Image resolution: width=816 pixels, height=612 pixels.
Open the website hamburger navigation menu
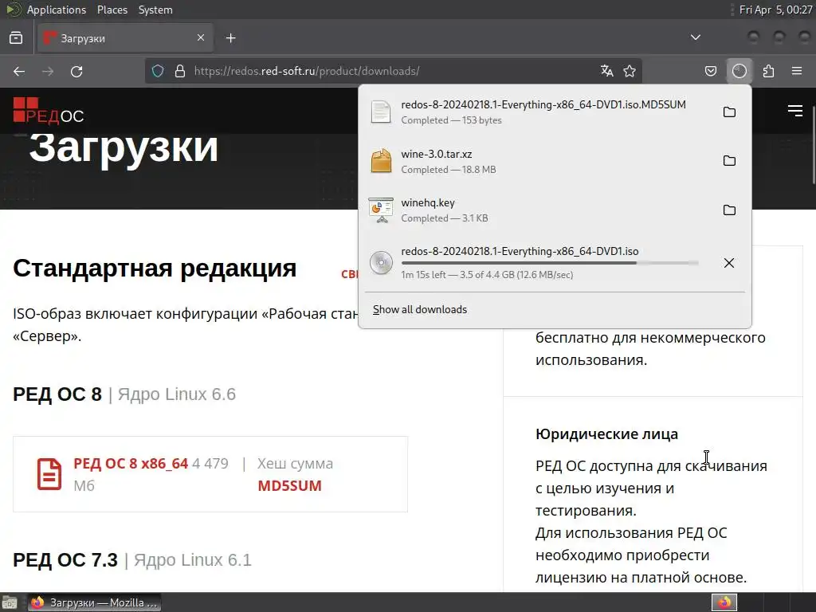pyautogui.click(x=794, y=110)
